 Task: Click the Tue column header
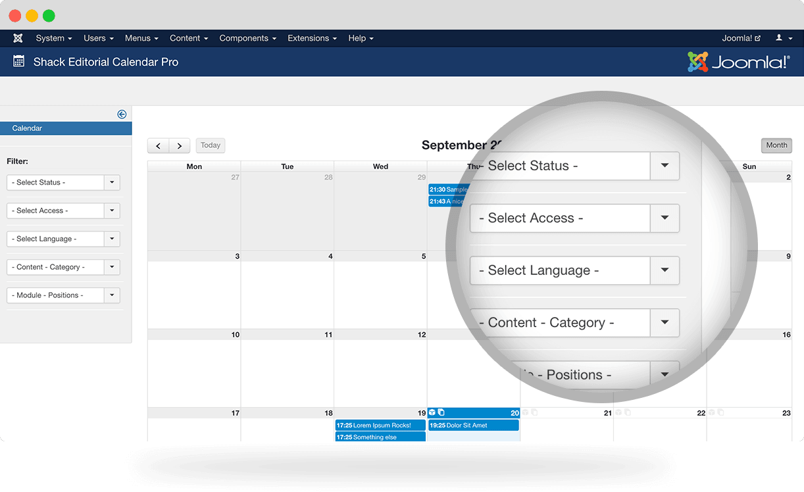point(288,166)
